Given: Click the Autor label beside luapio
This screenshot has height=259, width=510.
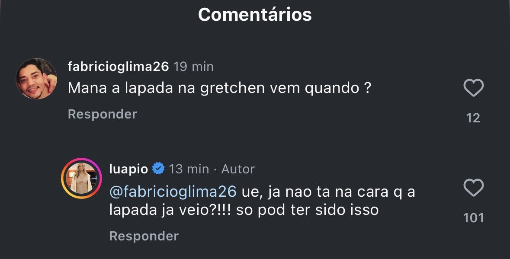Looking at the screenshot, I should pyautogui.click(x=238, y=169).
